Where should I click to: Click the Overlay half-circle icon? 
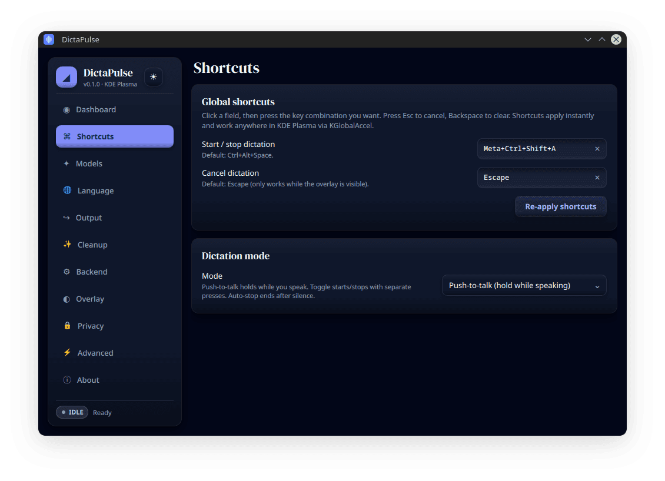point(66,299)
